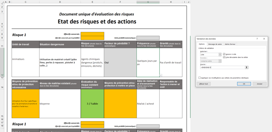Select the Moyenne cell

pyautogui.click(x=60, y=104)
